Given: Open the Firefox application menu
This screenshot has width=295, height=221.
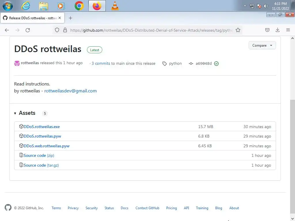Looking at the screenshot, I should tap(288, 30).
